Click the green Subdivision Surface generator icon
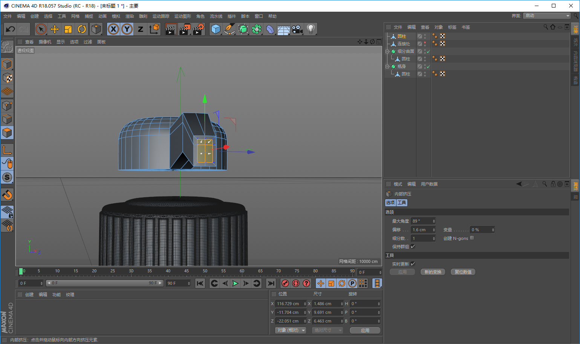Image resolution: width=580 pixels, height=344 pixels. tap(243, 29)
